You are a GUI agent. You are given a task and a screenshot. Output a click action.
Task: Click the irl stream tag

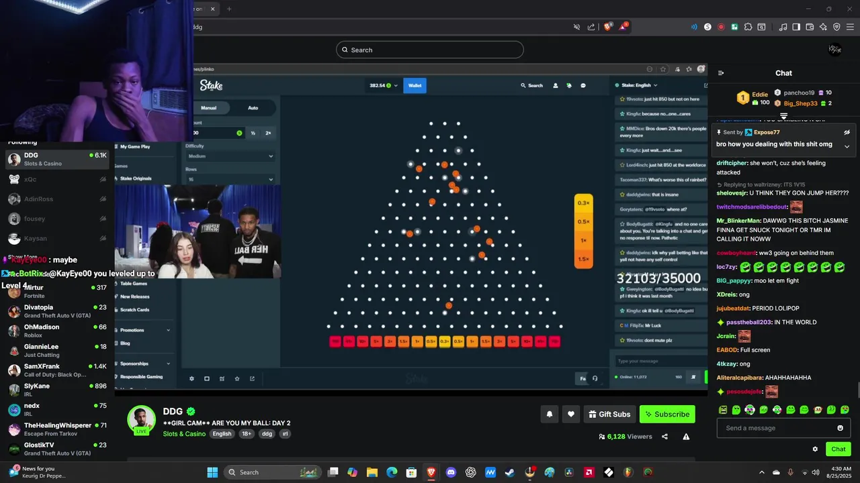285,434
